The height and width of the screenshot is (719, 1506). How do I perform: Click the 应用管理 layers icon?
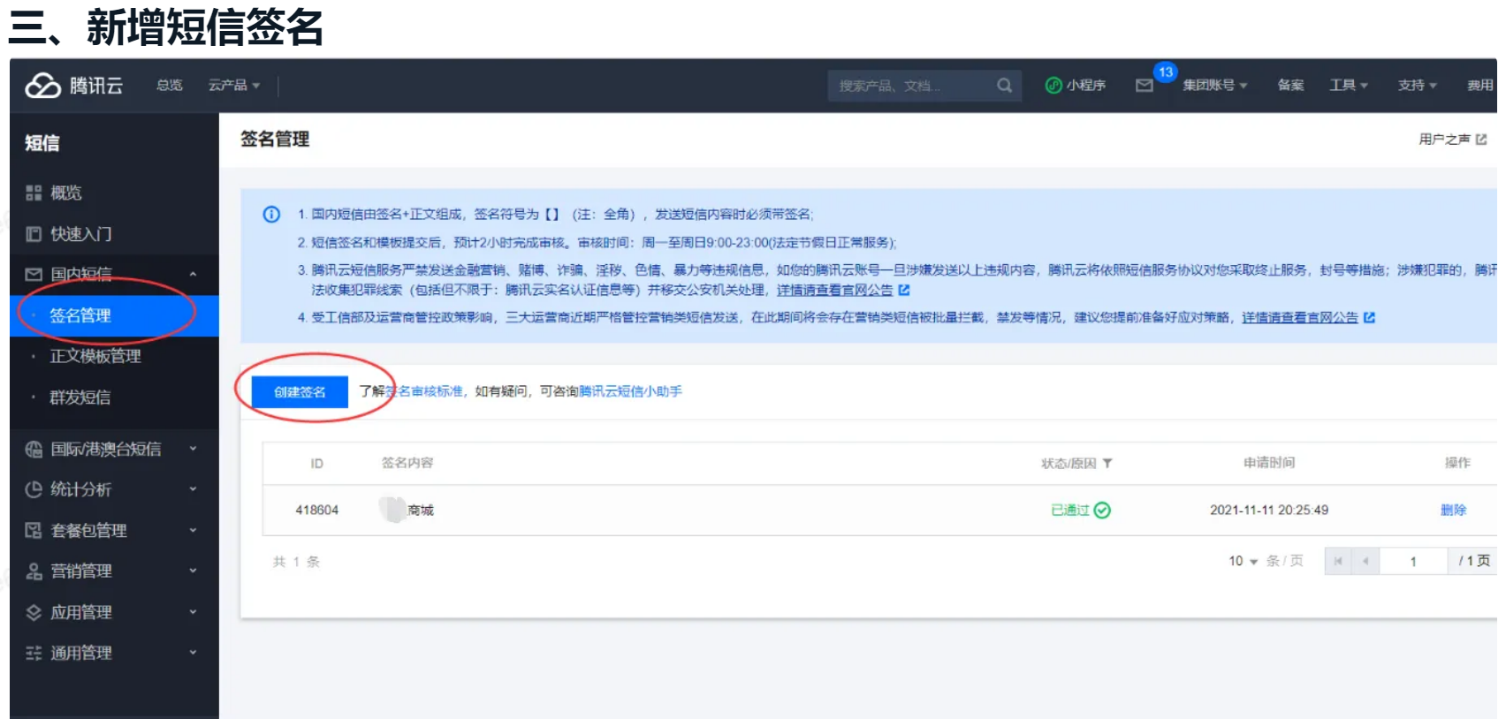34,612
